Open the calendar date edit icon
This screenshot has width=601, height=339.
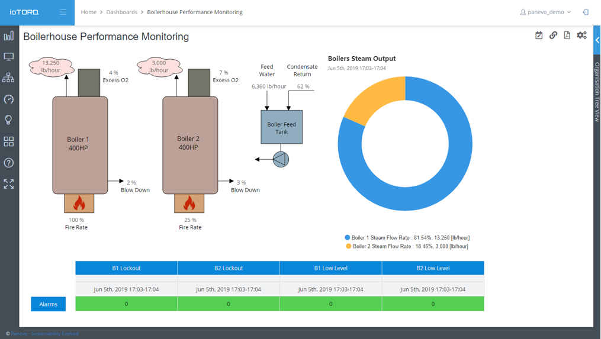click(539, 35)
